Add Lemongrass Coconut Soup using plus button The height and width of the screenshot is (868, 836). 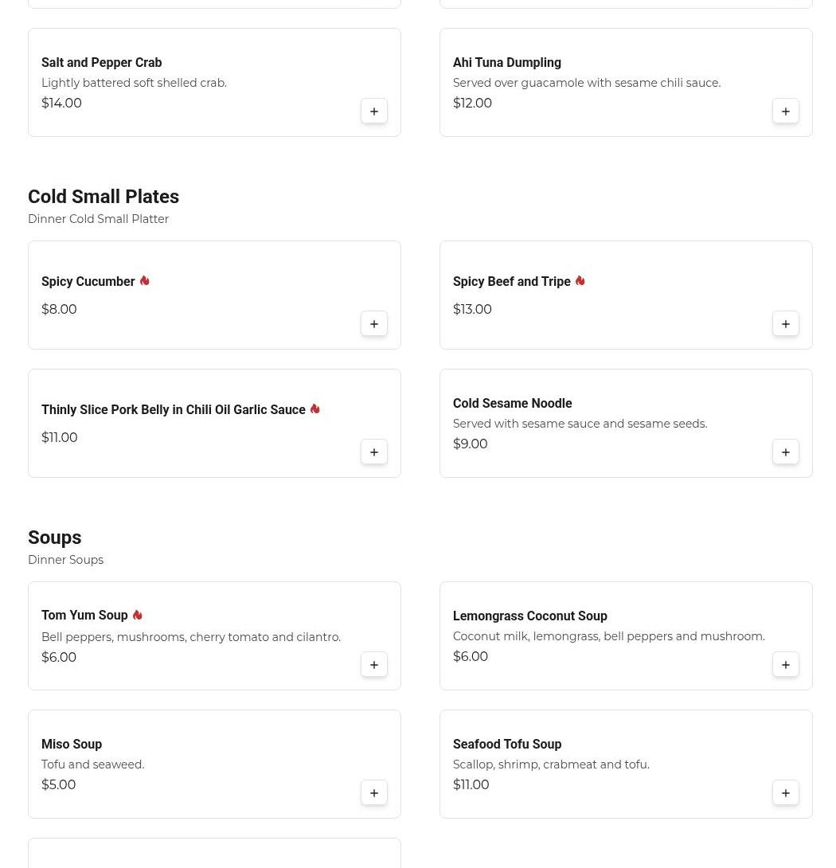point(785,665)
